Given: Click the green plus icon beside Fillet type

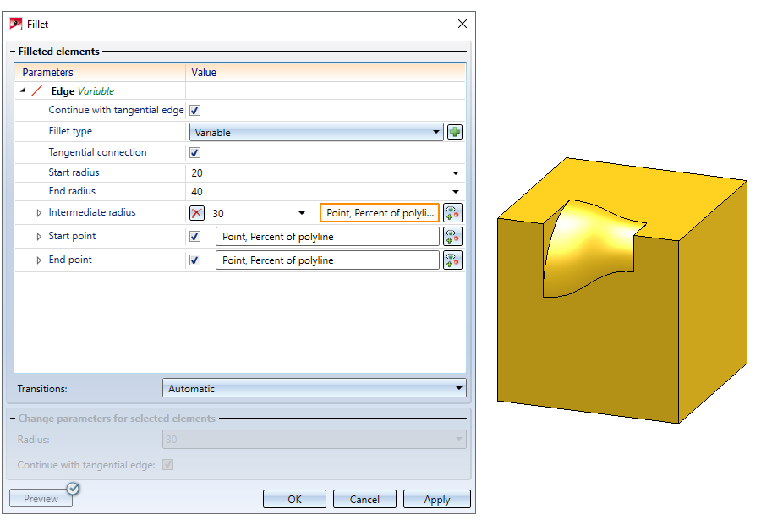Looking at the screenshot, I should tap(455, 132).
